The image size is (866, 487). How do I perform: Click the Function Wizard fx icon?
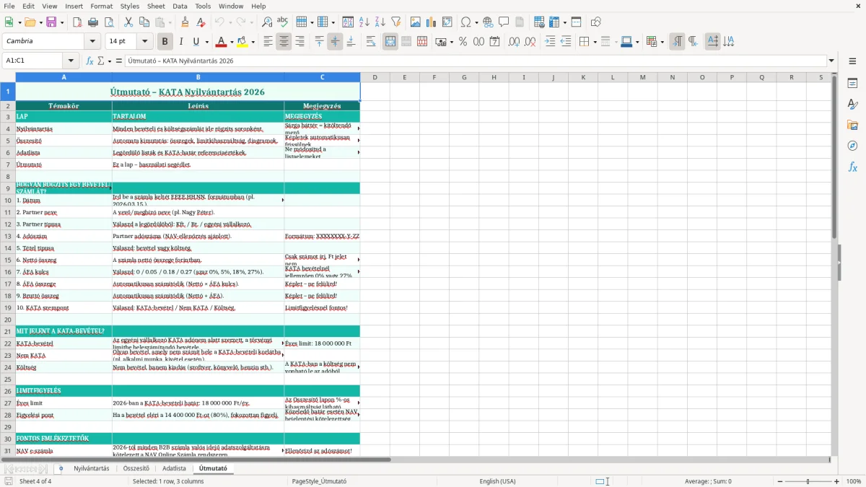[90, 61]
